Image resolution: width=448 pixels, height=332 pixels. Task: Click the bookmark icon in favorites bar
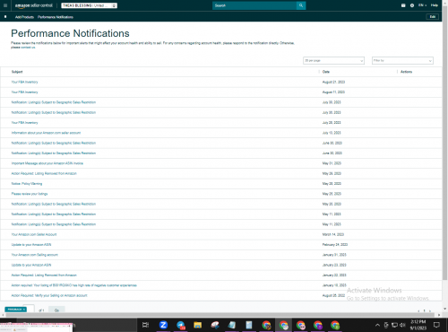(5, 17)
